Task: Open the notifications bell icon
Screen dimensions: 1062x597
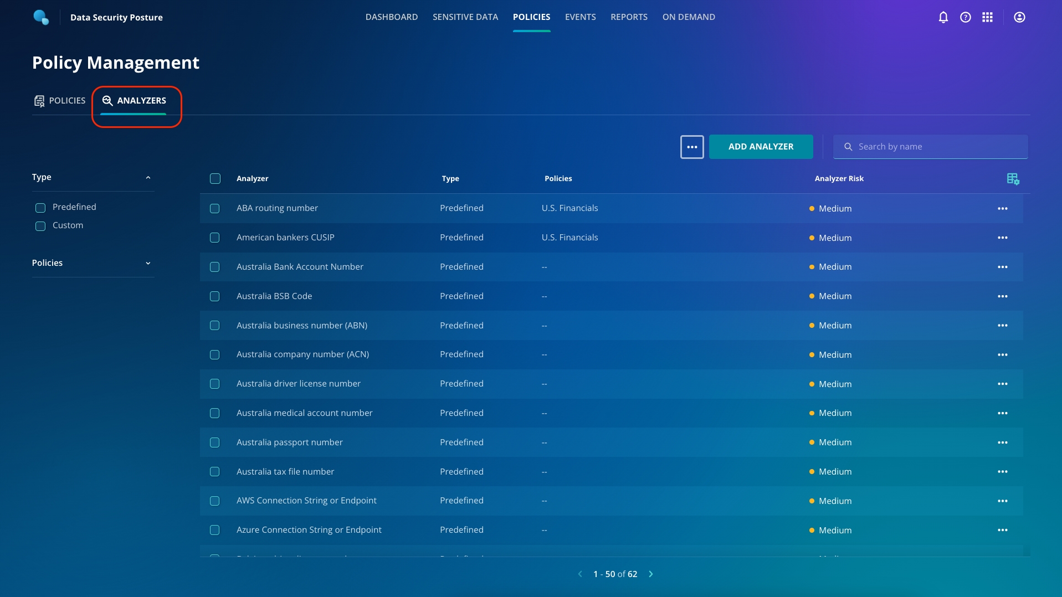Action: tap(943, 17)
